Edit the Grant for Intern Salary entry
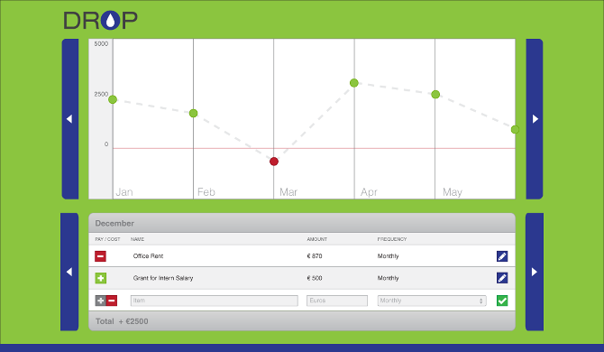The image size is (604, 352). click(502, 278)
